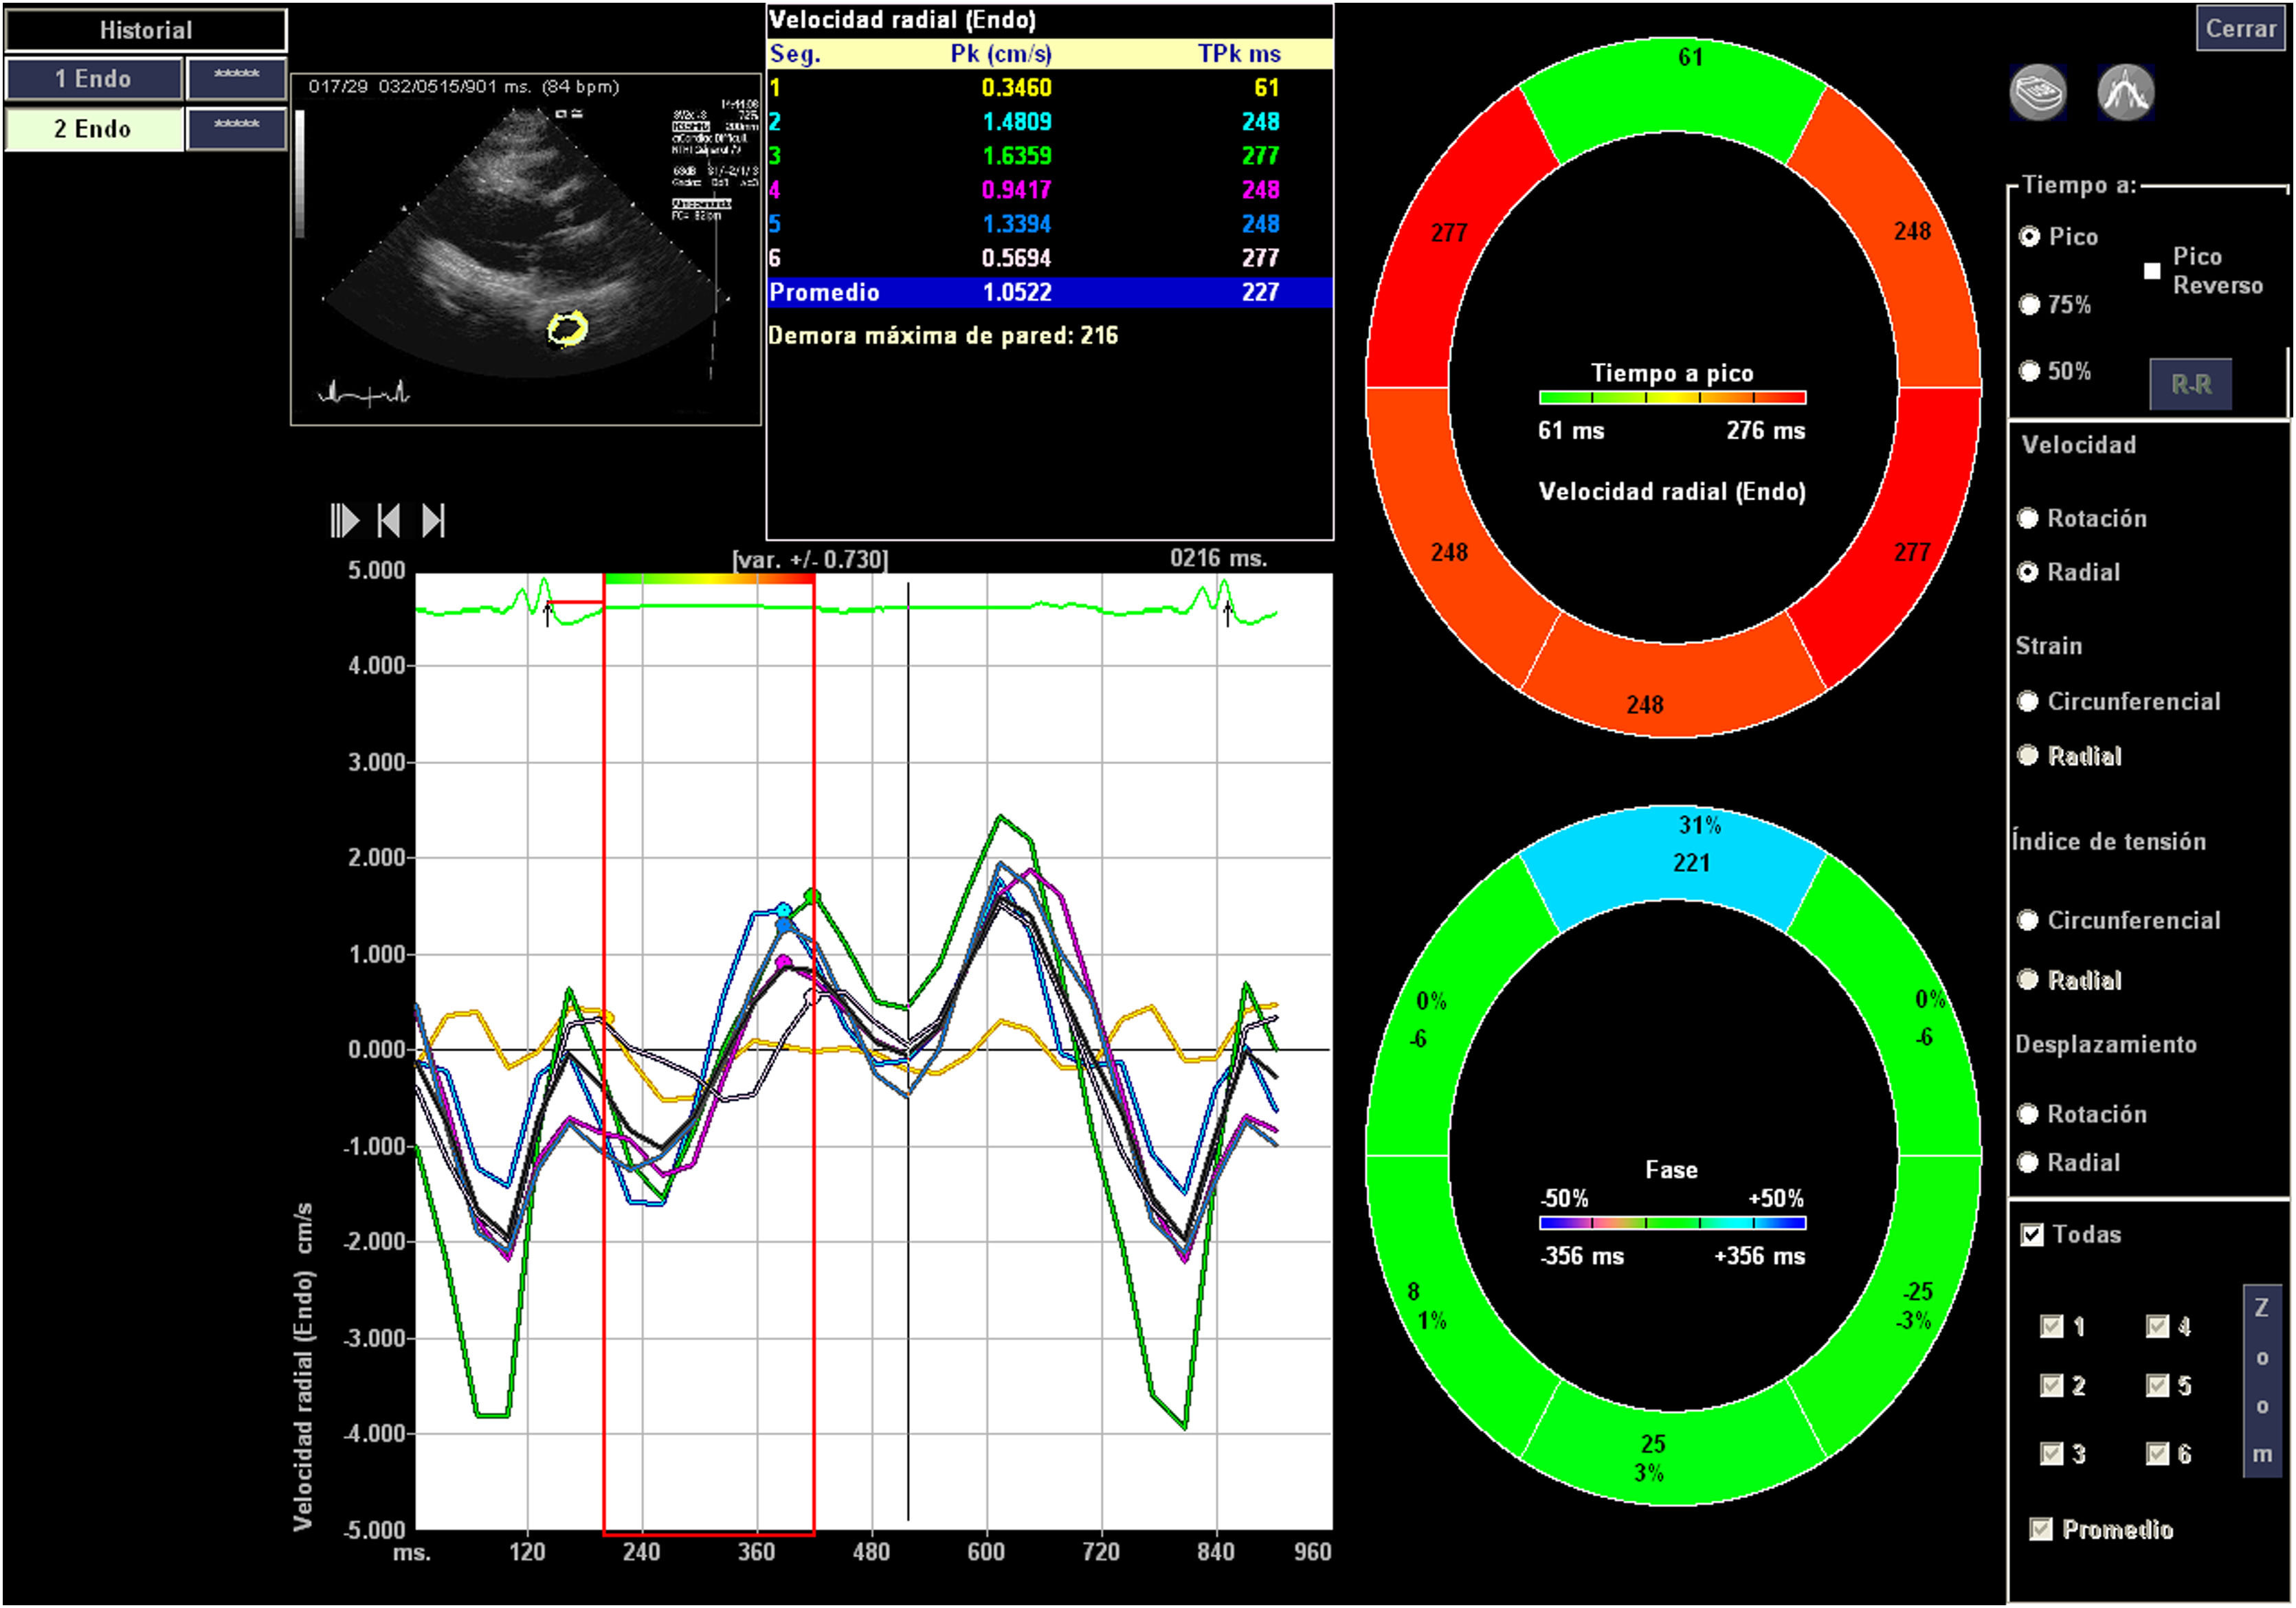This screenshot has height=1608, width=2296.
Task: Toggle the Promedio curve checkbox
Action: (2040, 1529)
